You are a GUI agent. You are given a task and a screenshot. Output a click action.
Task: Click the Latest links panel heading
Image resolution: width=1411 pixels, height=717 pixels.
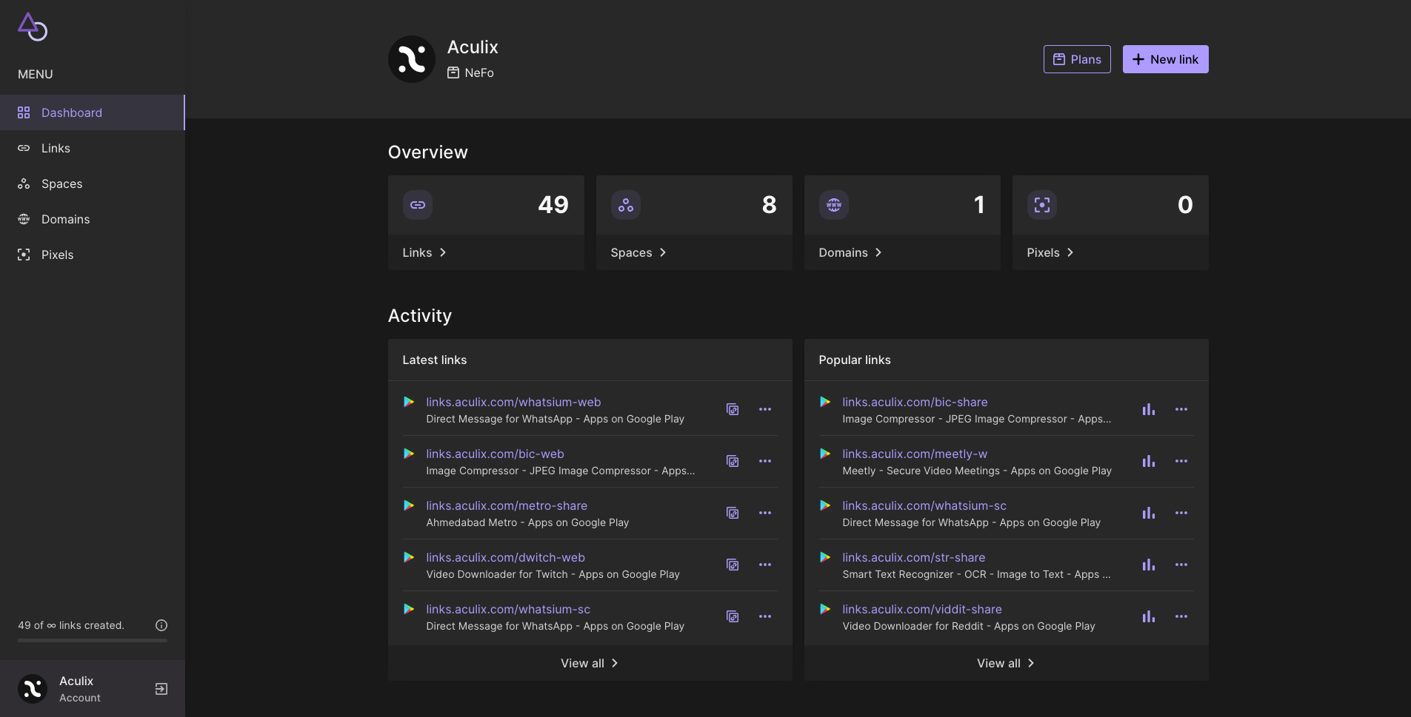click(435, 360)
